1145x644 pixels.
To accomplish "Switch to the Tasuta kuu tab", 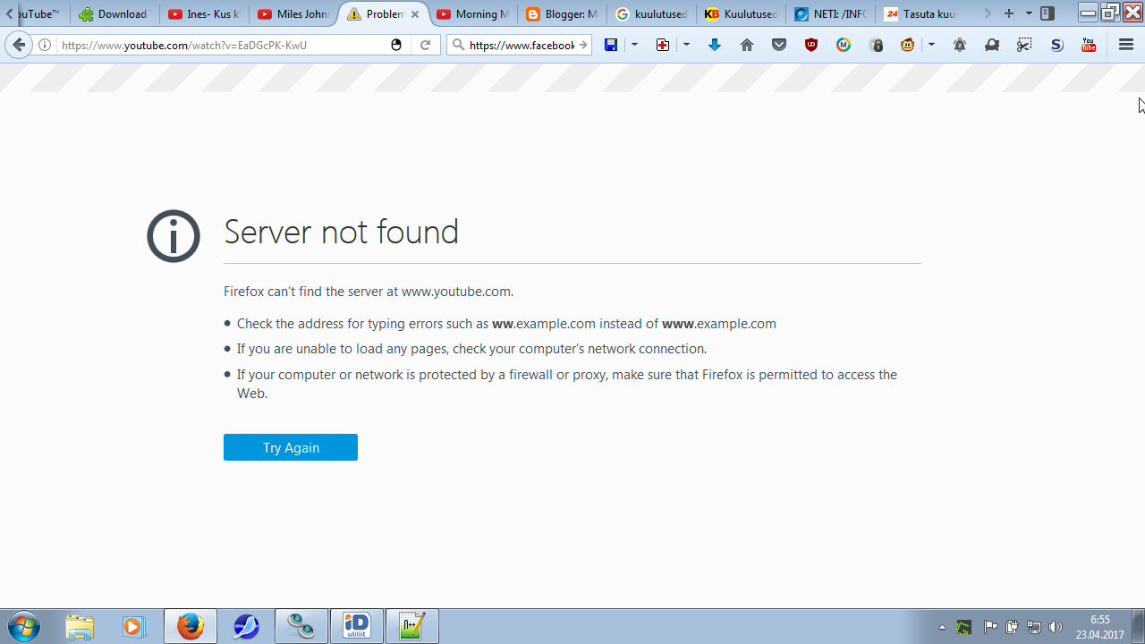I will click(920, 14).
